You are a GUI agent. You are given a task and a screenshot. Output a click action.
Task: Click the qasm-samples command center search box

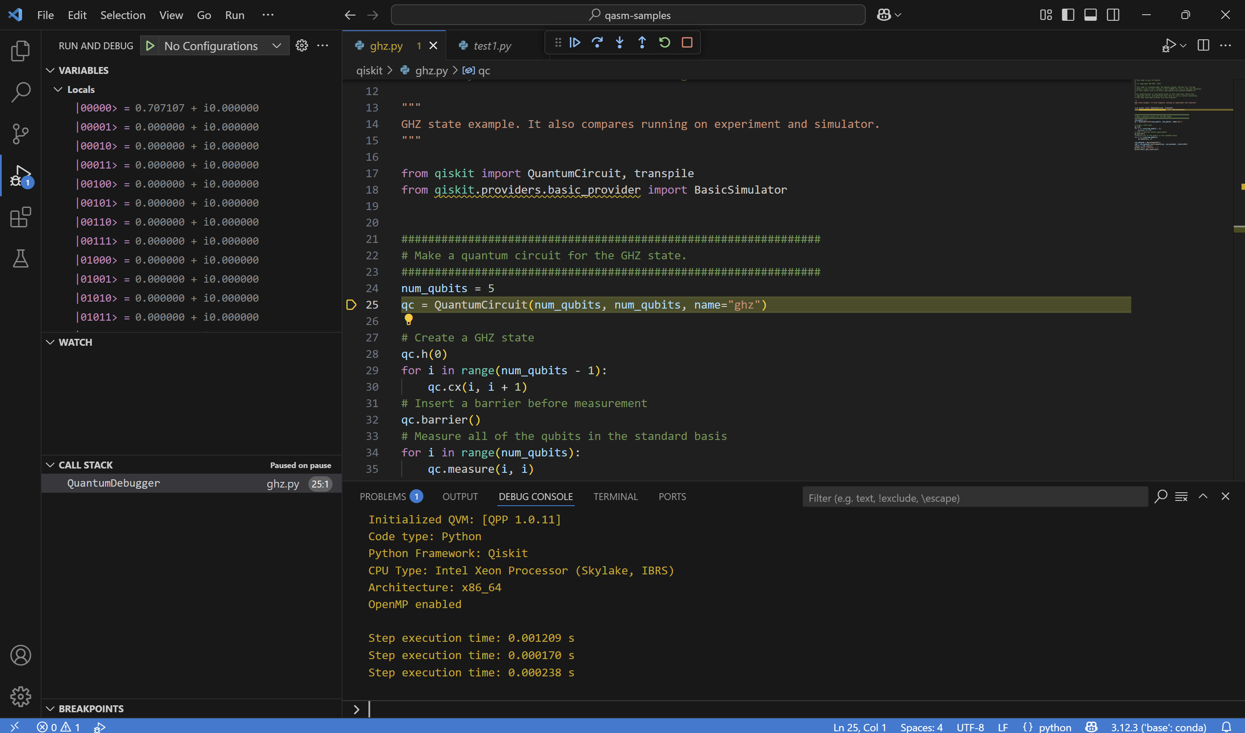coord(628,15)
